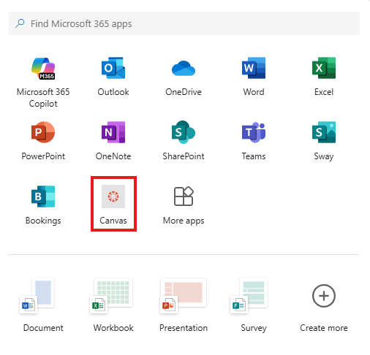Image resolution: width=370 pixels, height=355 pixels.
Task: Open the Sway app
Action: tap(324, 132)
